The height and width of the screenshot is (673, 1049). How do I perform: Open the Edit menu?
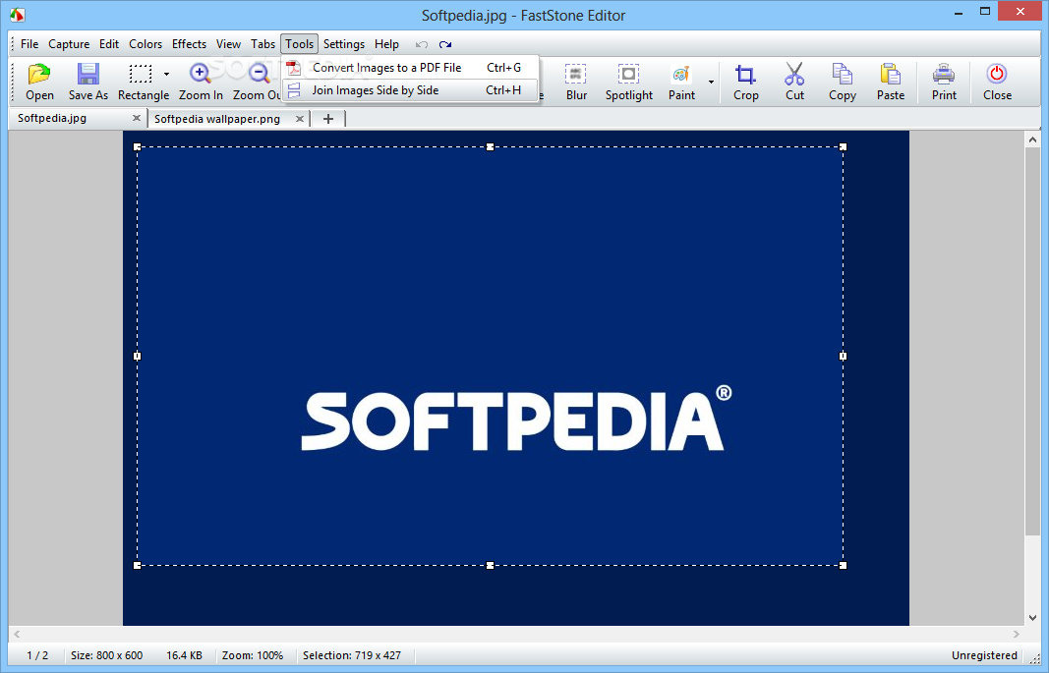(109, 44)
